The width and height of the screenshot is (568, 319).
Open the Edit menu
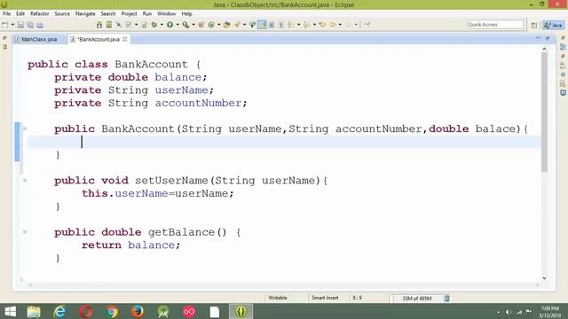coord(20,14)
